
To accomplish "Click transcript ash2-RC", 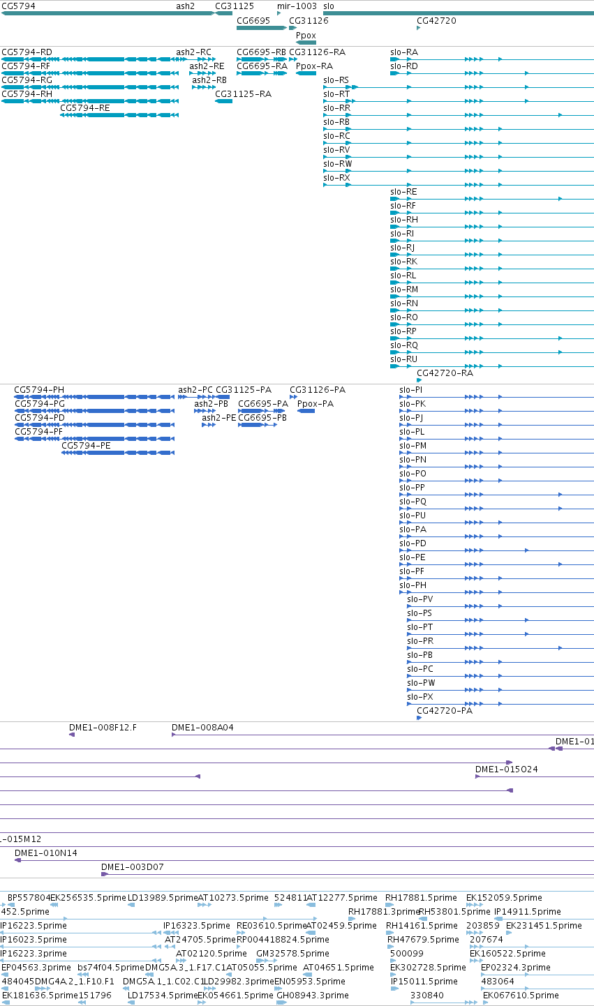I will tap(193, 52).
